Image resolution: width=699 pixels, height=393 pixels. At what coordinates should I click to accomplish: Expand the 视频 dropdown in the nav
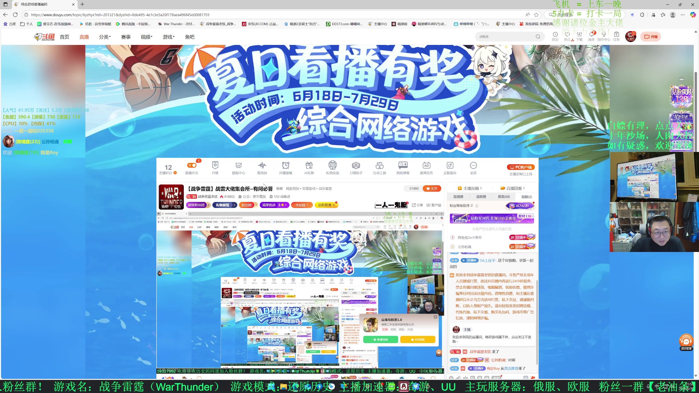(147, 37)
